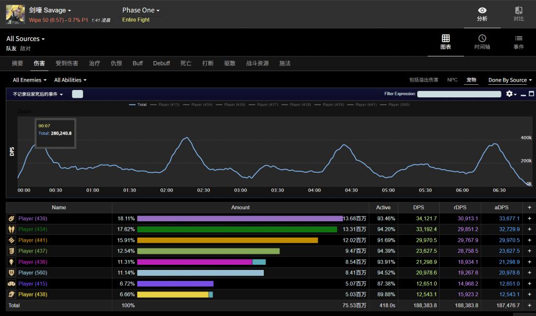Click the 敌对 enemies link
536x316 pixels.
point(25,48)
